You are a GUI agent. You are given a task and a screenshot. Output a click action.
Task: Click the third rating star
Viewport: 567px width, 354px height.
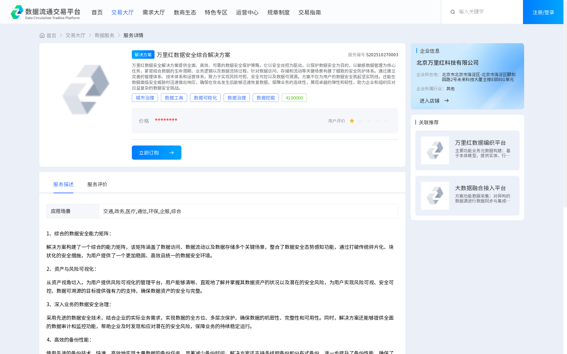369,121
